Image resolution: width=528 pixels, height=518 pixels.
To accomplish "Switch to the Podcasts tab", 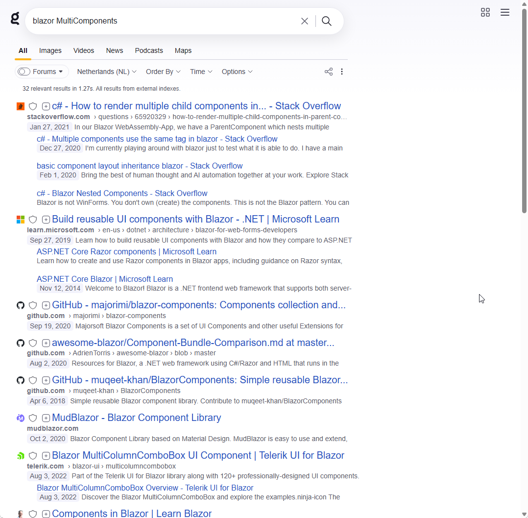I will click(149, 50).
